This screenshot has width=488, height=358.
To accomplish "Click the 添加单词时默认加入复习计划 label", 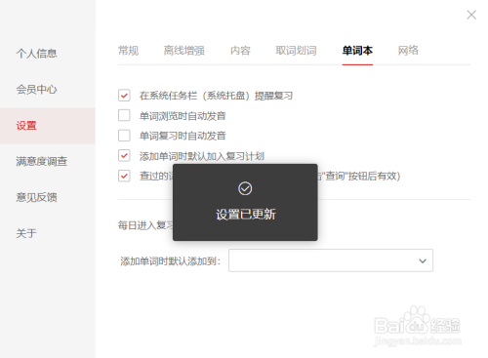I will (x=202, y=156).
